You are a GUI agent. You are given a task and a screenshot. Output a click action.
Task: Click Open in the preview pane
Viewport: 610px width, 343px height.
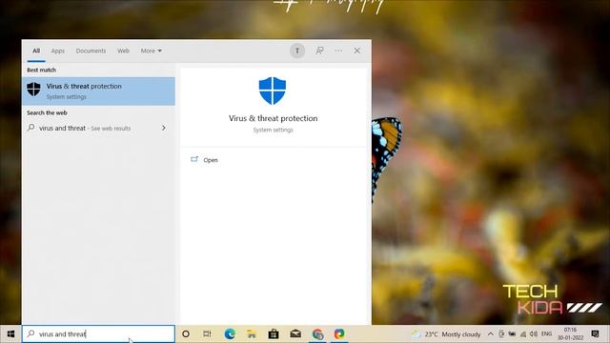pyautogui.click(x=211, y=160)
